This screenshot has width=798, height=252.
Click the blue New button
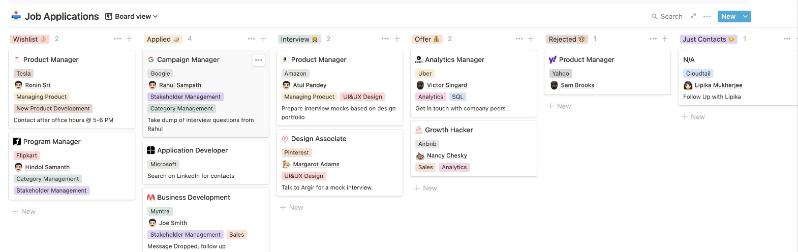coord(728,16)
